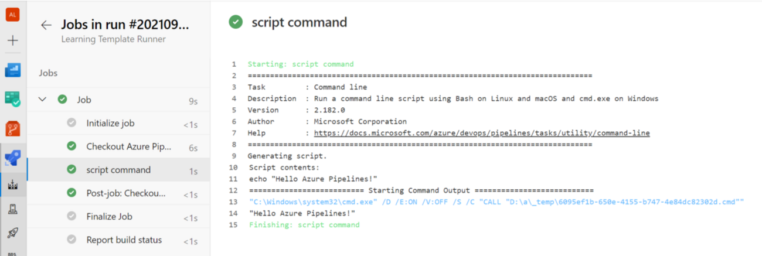Open the Environments sub-icon in sidebar

click(x=13, y=208)
